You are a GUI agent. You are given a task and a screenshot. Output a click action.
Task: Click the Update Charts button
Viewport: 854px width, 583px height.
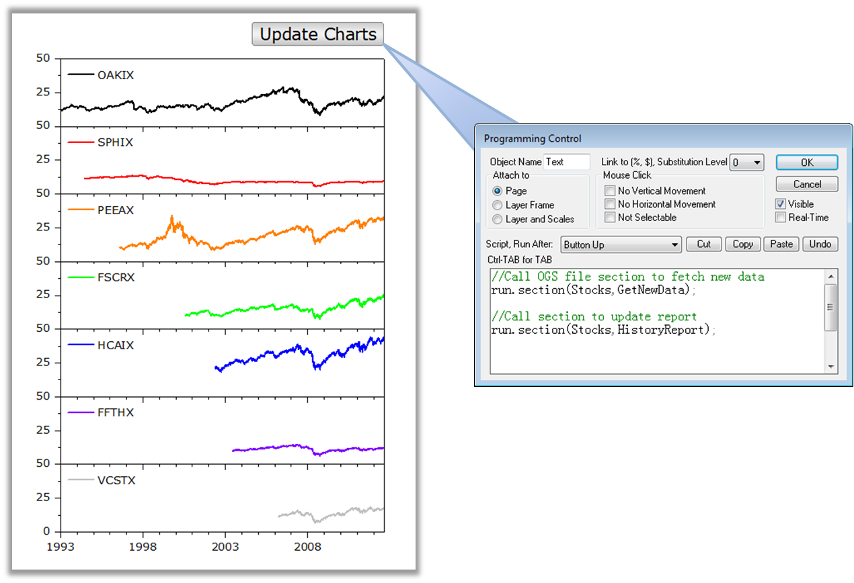coord(317,34)
